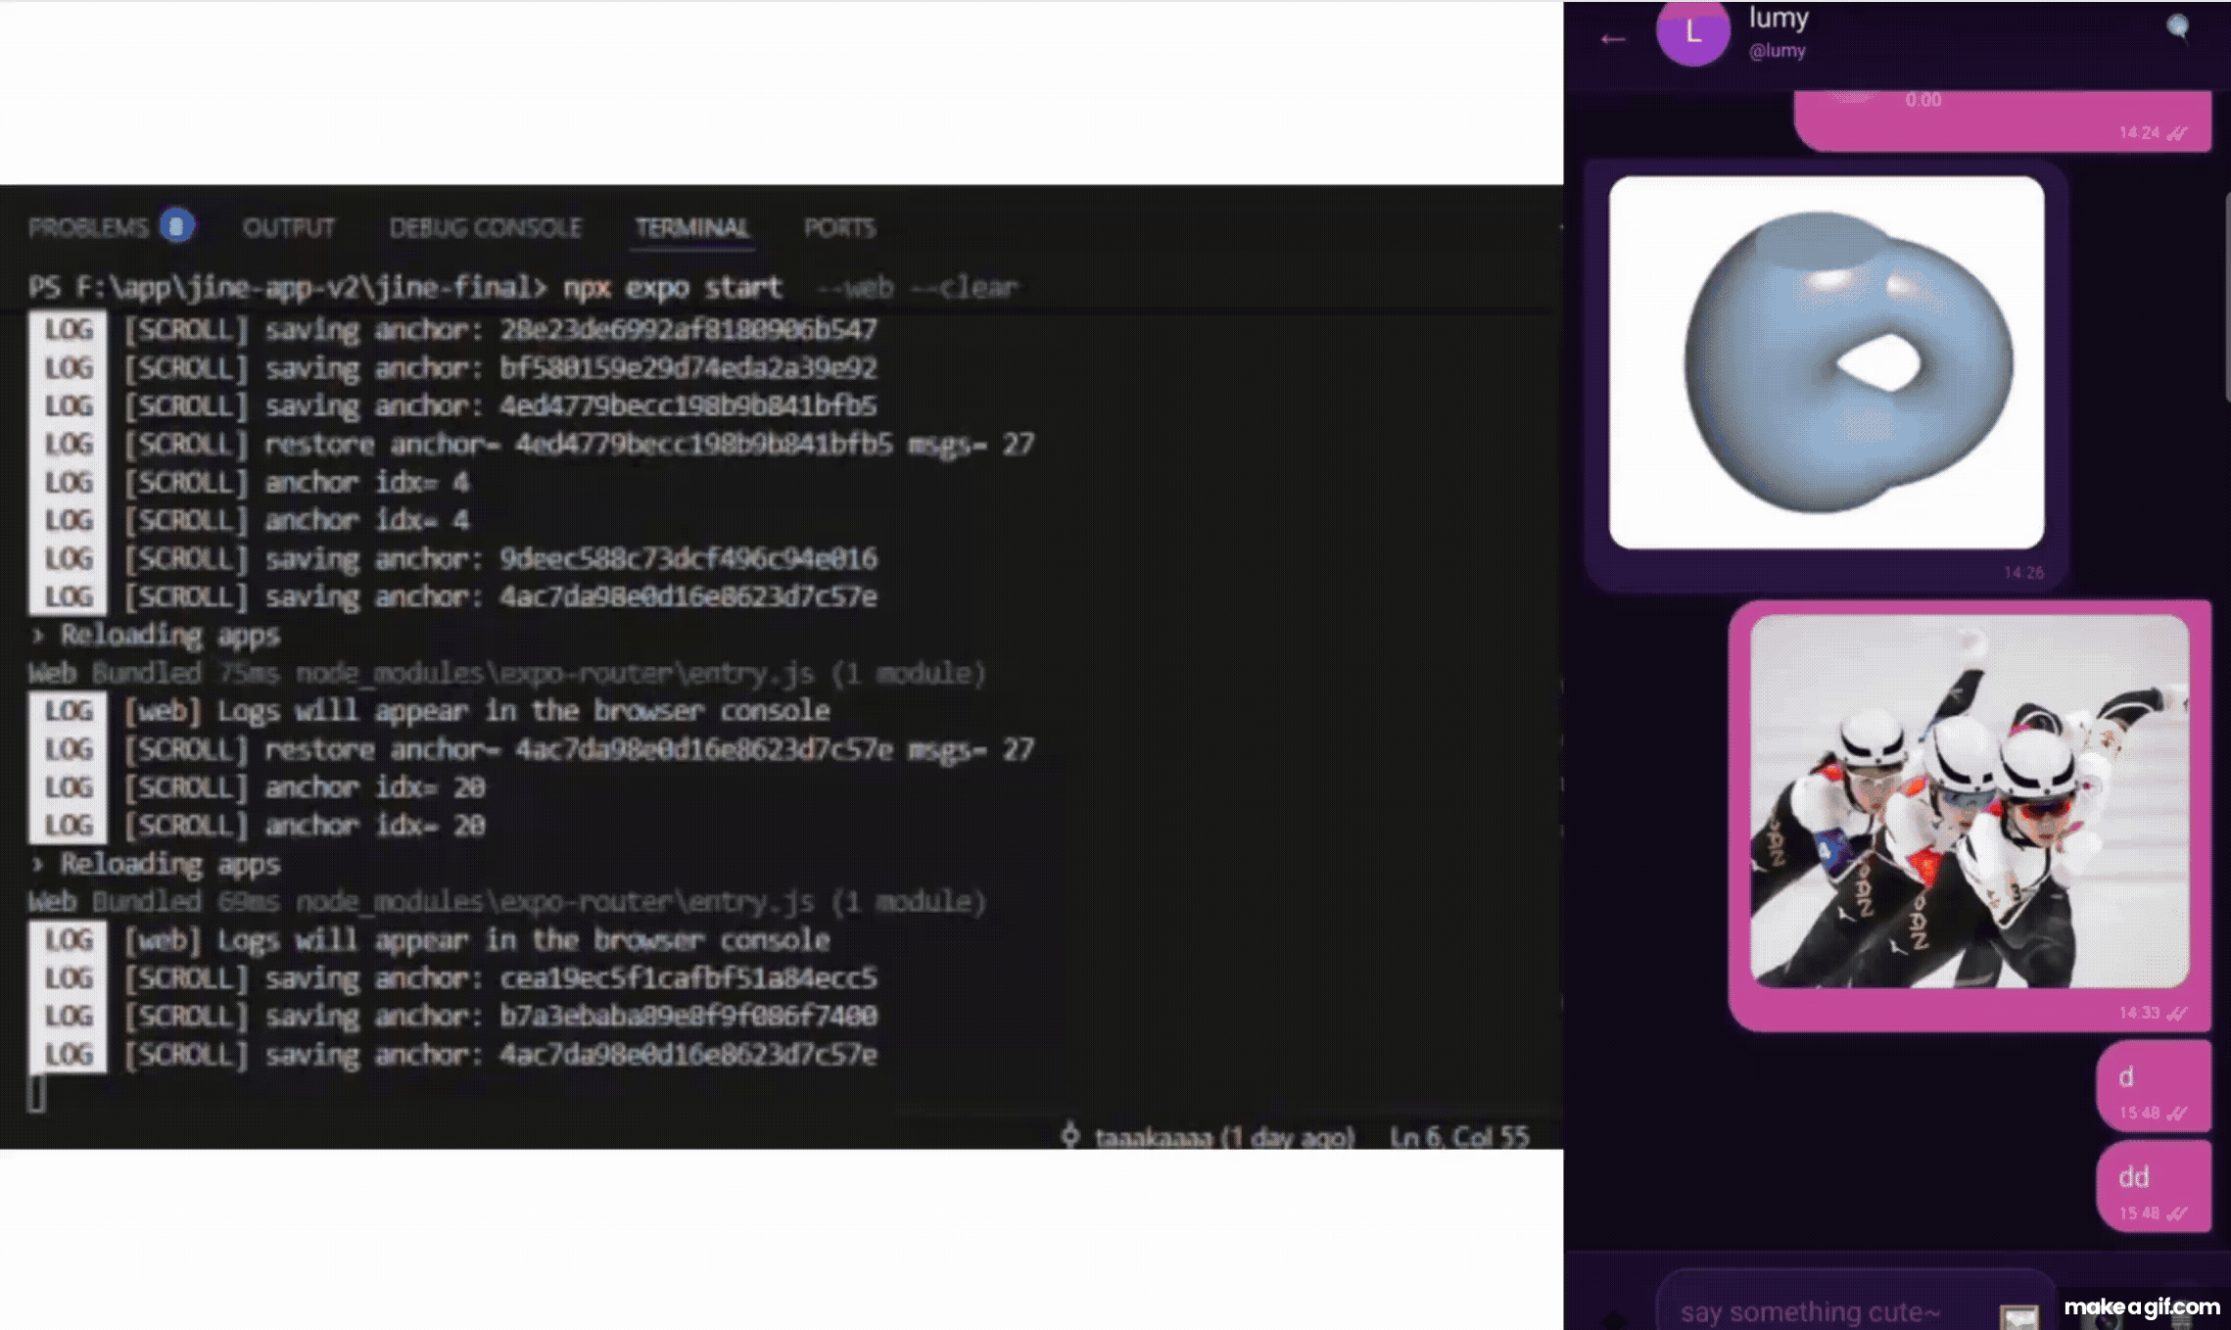Click the Problems count badge
The image size is (2231, 1330).
(176, 227)
